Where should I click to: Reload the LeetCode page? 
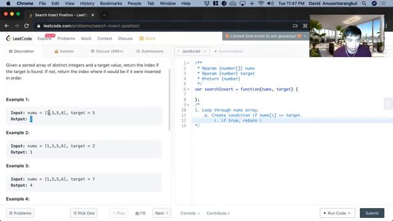pos(26,26)
